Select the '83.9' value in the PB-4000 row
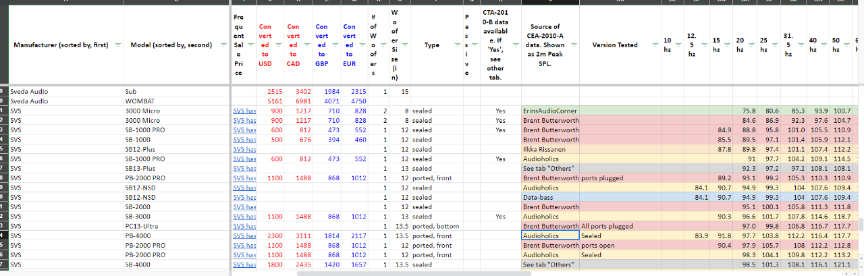This screenshot has height=276, width=864. [697, 236]
